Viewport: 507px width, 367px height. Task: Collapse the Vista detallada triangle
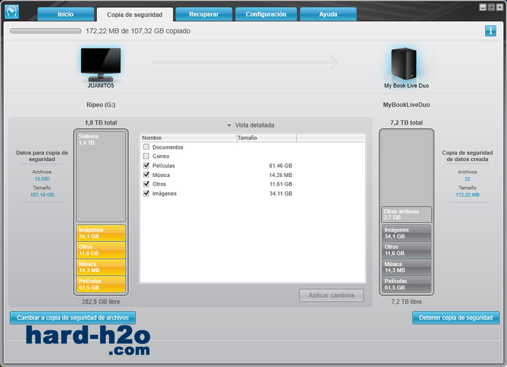point(229,125)
